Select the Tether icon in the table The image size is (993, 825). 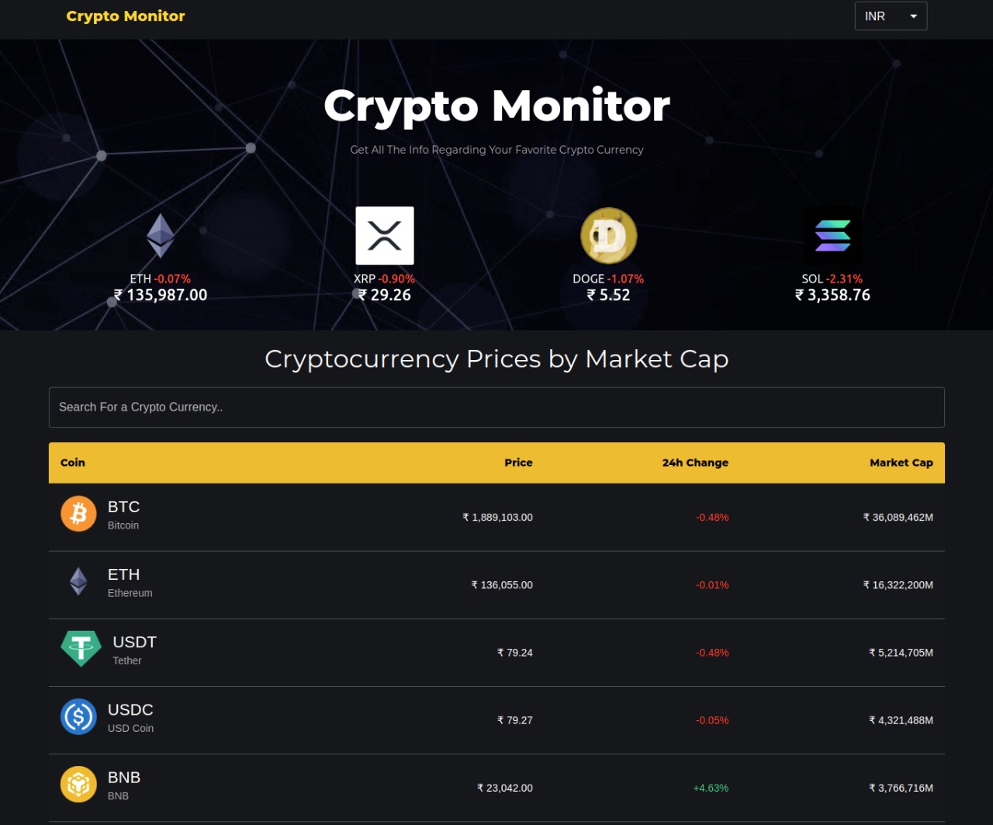[x=81, y=649]
